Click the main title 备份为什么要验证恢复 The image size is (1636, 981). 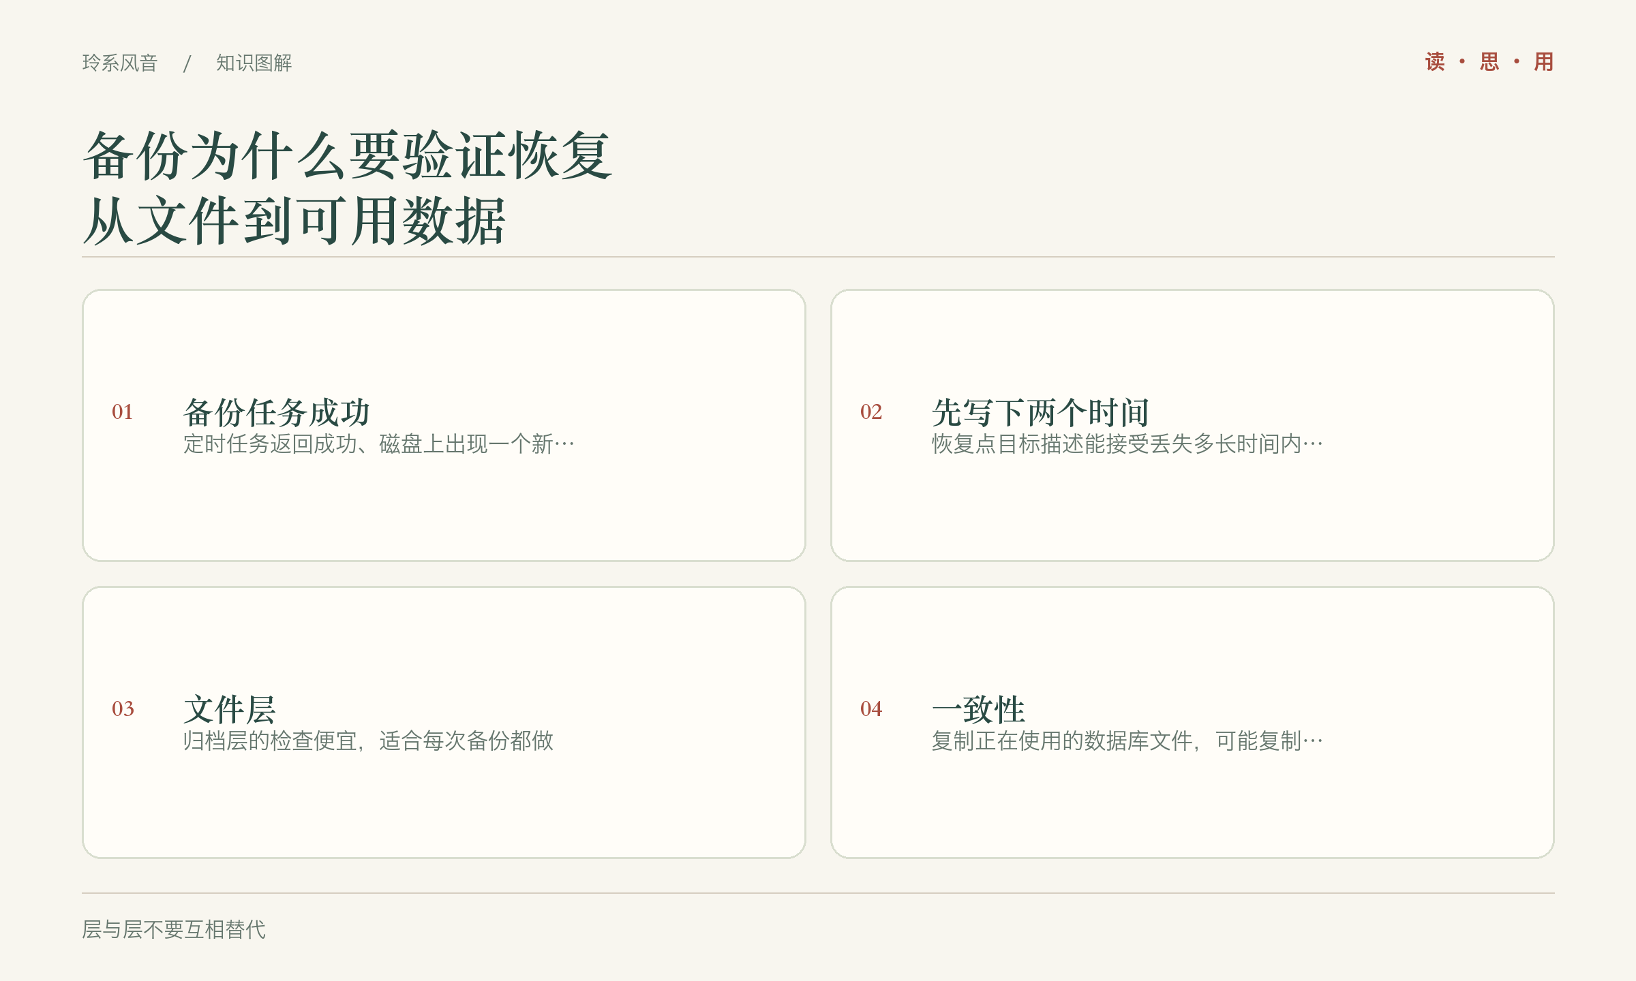coord(348,156)
